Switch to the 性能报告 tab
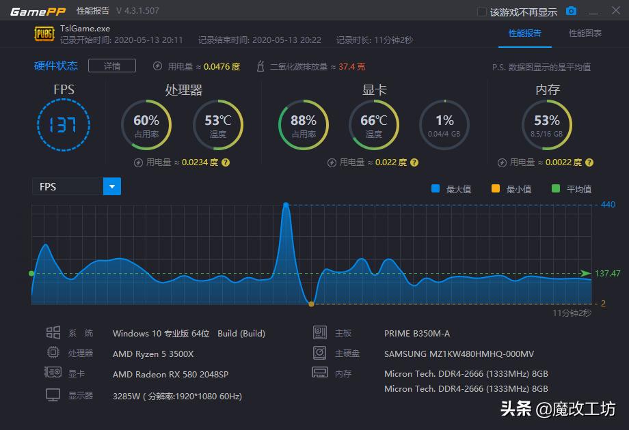This screenshot has height=430, width=629. [524, 33]
